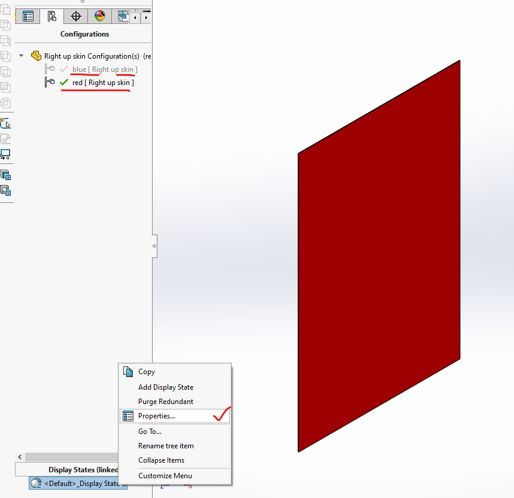Click the panel split handle at top
514x498 pixels.
(x=83, y=1)
